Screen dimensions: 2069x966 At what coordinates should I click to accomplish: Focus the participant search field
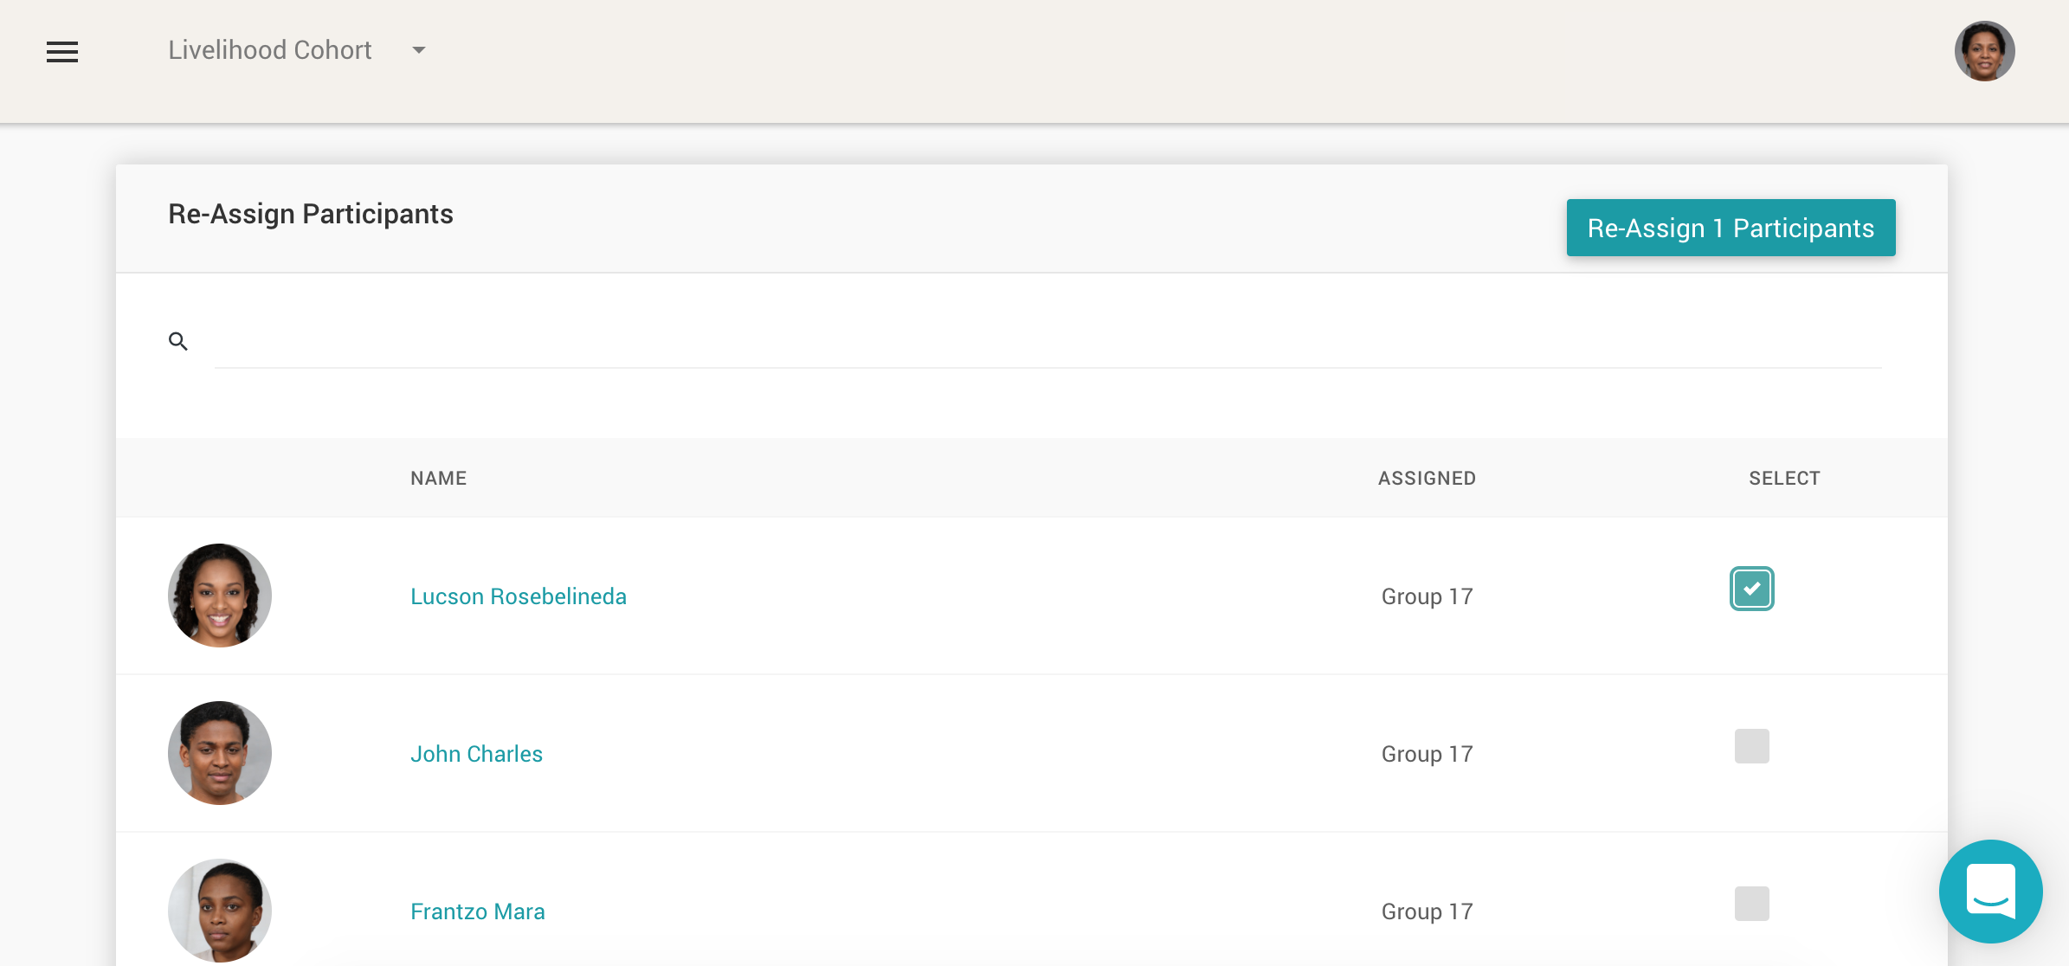1047,345
